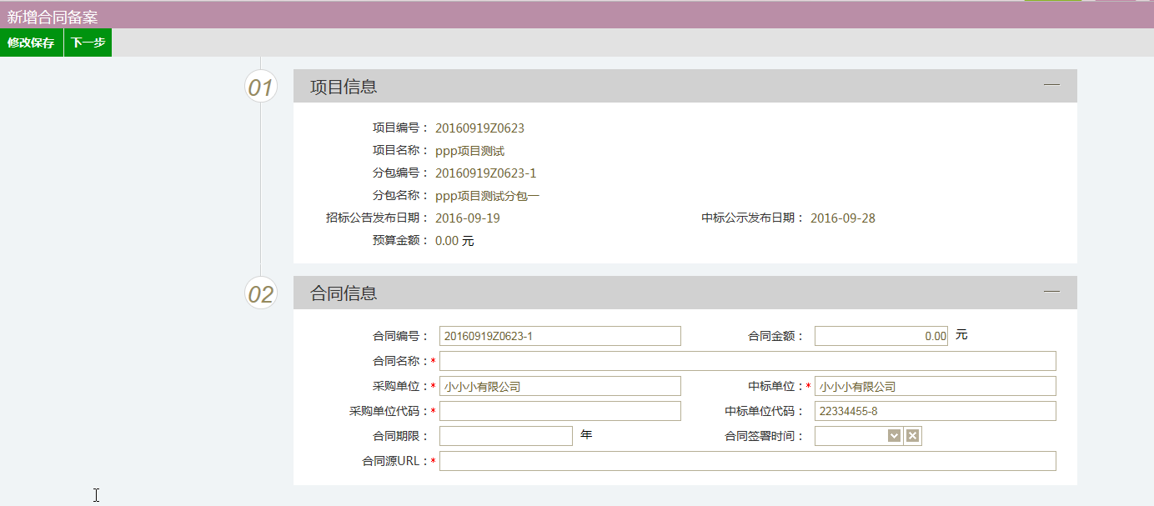
Task: Click into the 合同名称 text field
Action: pyautogui.click(x=747, y=361)
